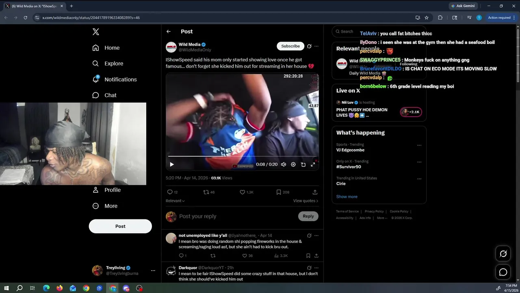Image resolution: width=520 pixels, height=293 pixels.
Task: Open View quotes link
Action: (x=305, y=201)
